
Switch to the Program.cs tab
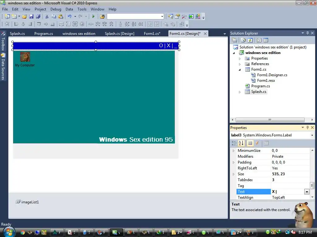[x=44, y=34]
